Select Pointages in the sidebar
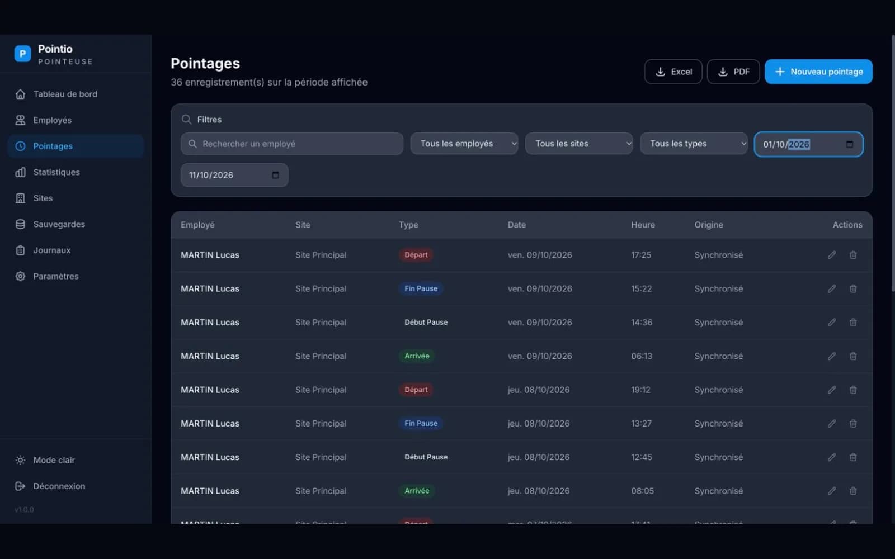The width and height of the screenshot is (895, 559). 76,146
